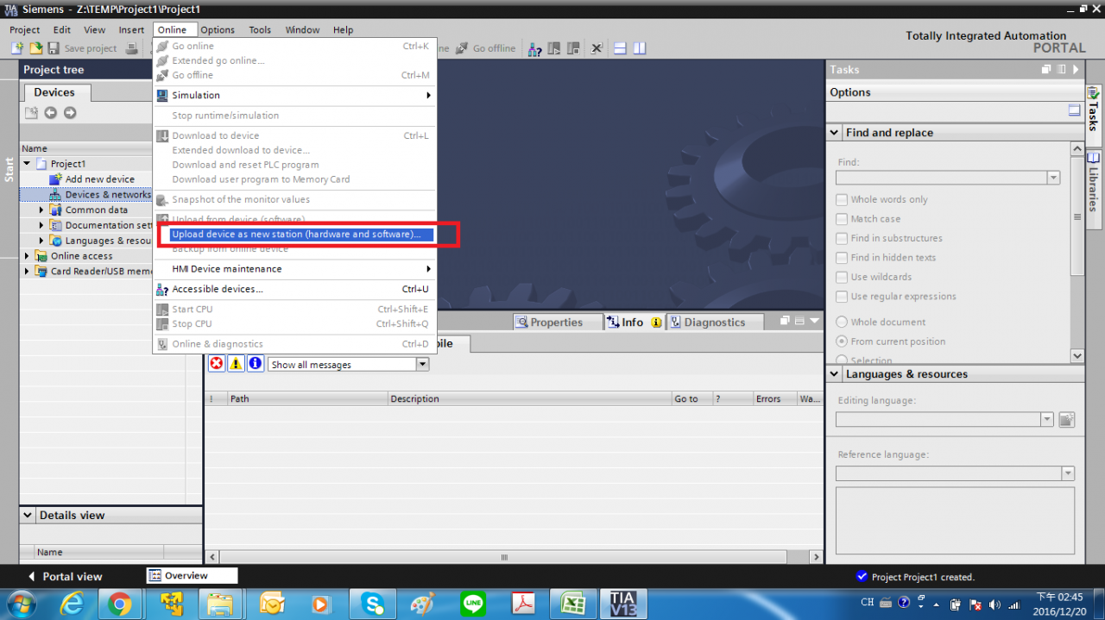Open the Simulation submenu
Image resolution: width=1105 pixels, height=620 pixels.
pyautogui.click(x=294, y=95)
